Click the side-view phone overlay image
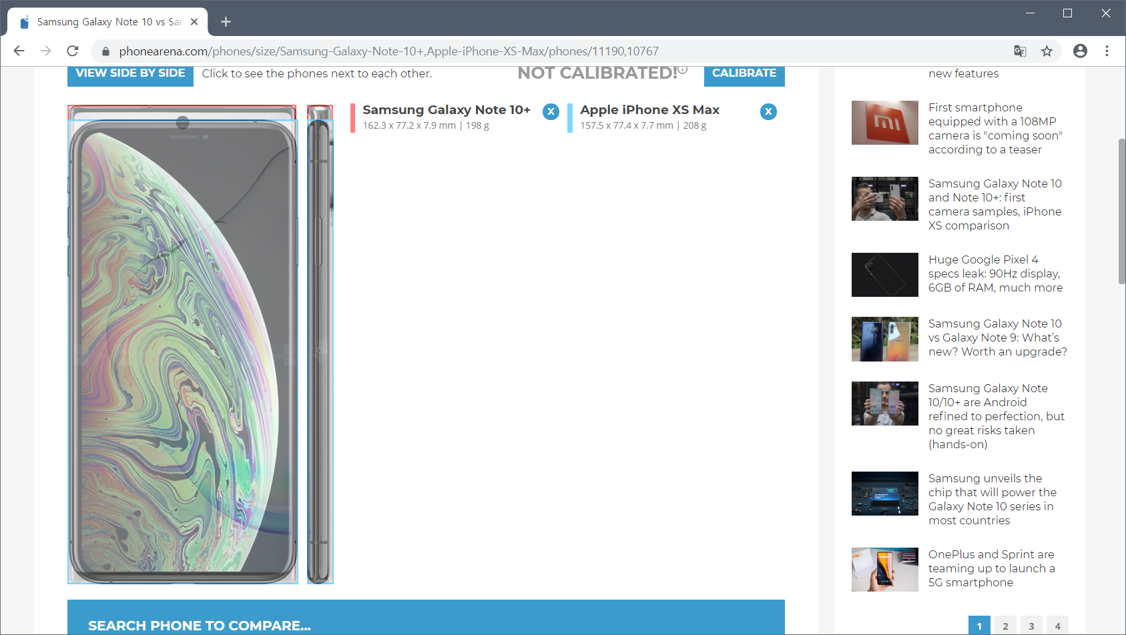This screenshot has height=635, width=1126. tap(320, 344)
